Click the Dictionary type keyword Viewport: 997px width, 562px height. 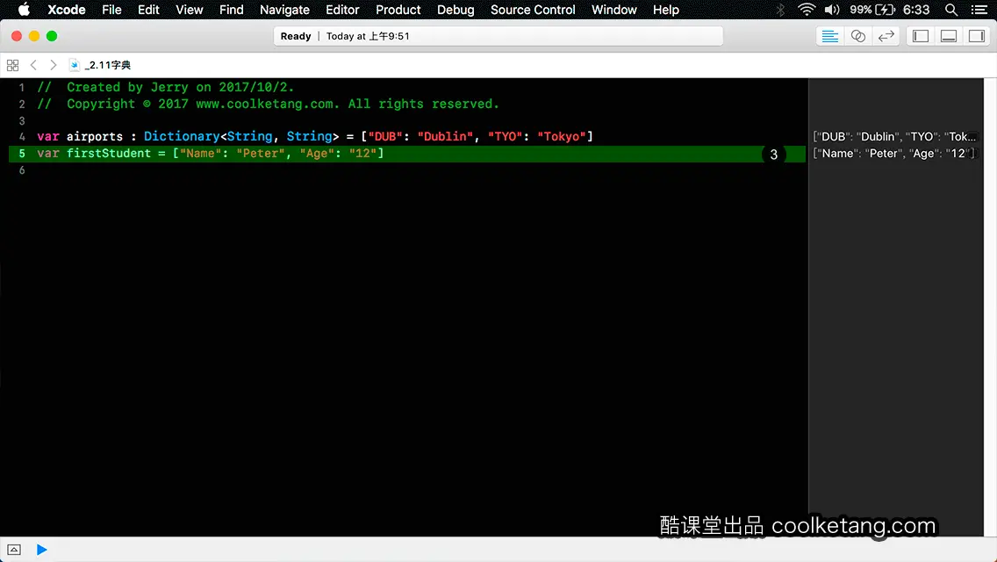pos(182,136)
